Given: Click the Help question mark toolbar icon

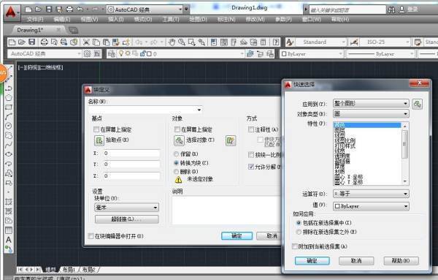Looking at the screenshot, I should [276, 42].
